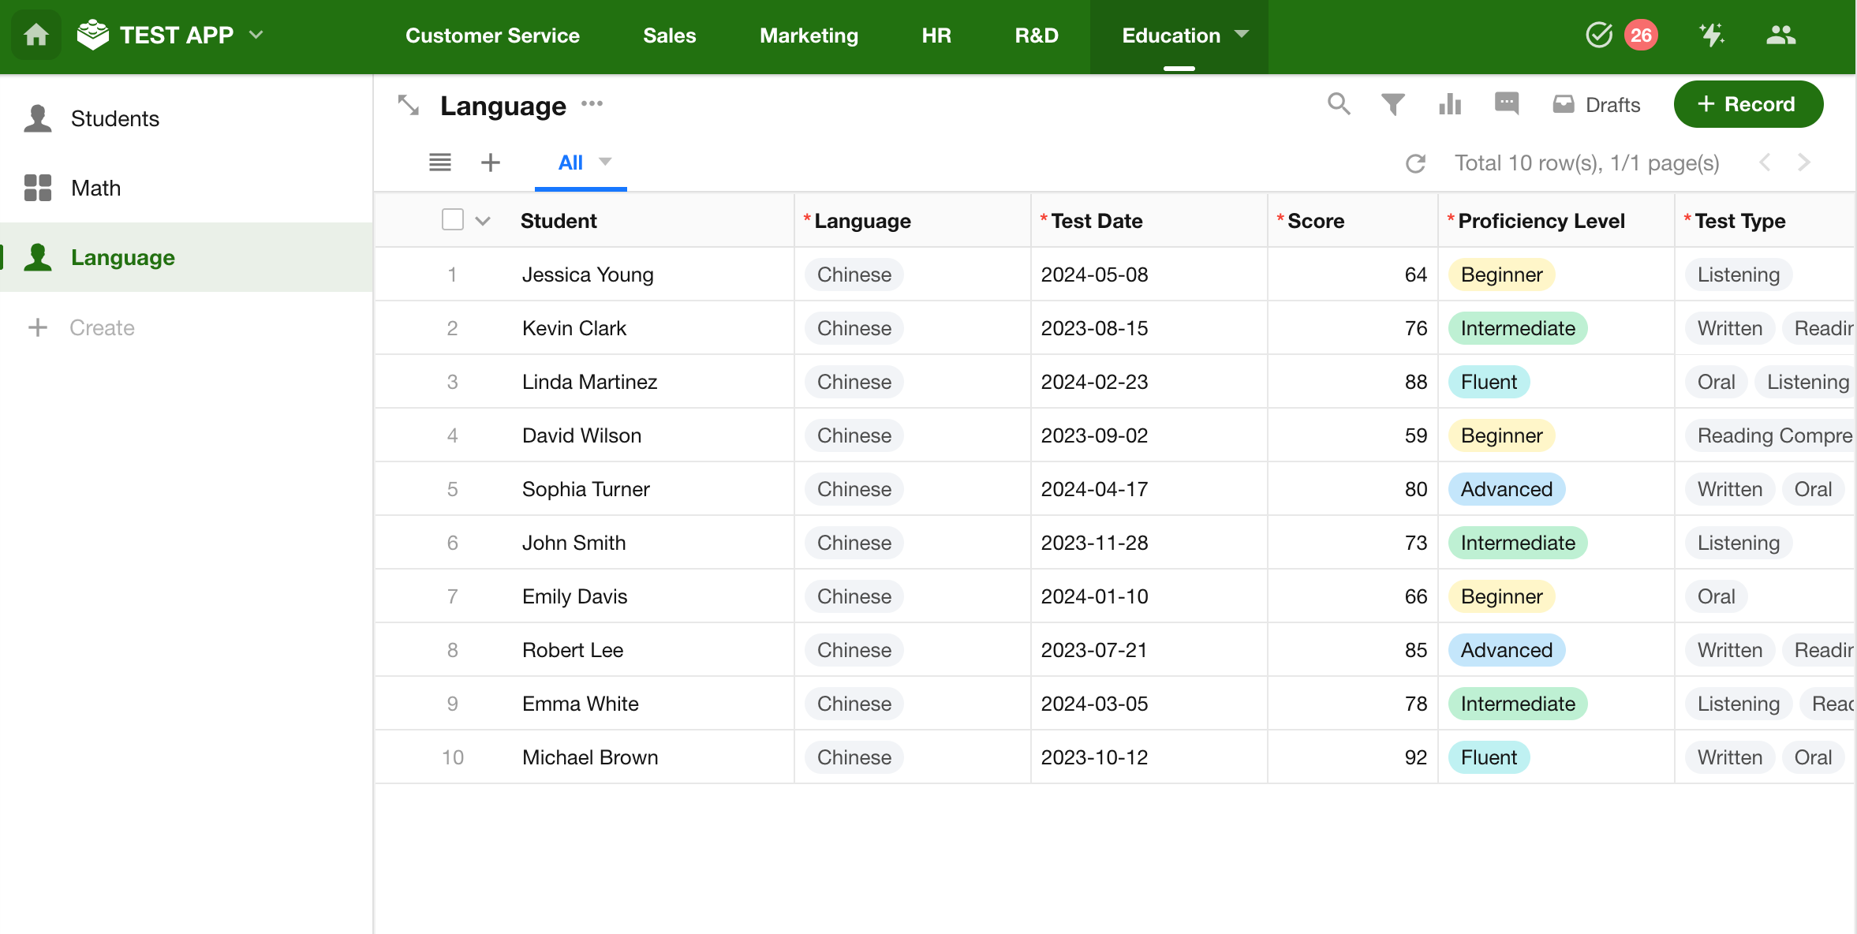Open the search icon in the Language toolbar
This screenshot has height=934, width=1857.
1339,104
